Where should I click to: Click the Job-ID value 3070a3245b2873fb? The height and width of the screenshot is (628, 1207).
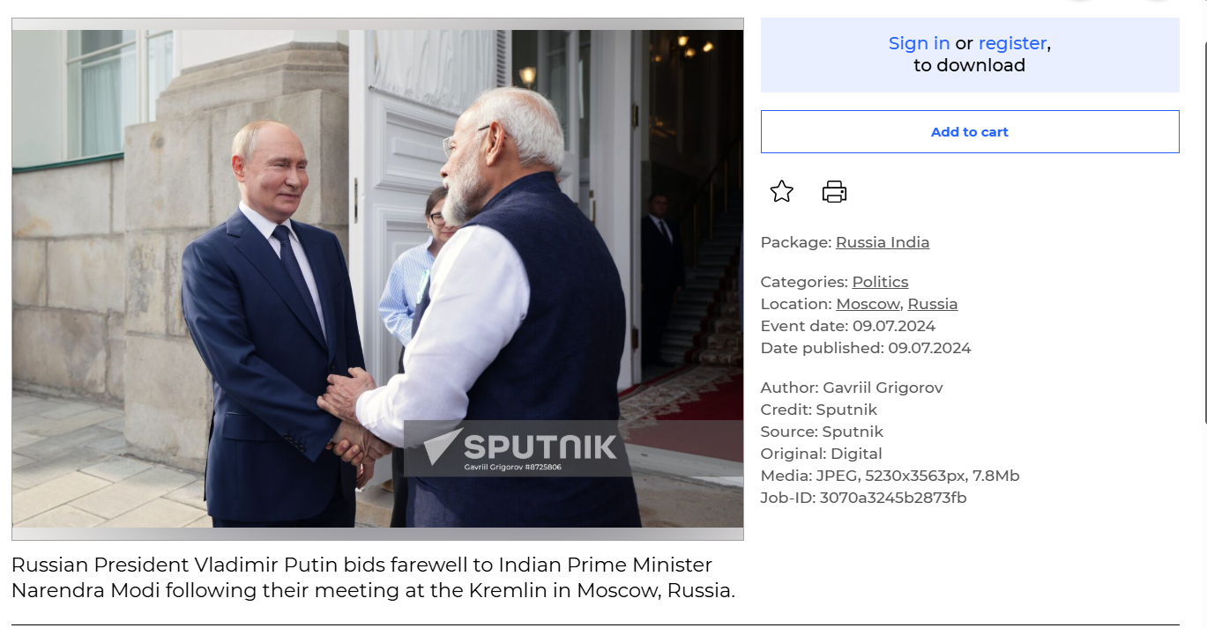[x=893, y=498]
